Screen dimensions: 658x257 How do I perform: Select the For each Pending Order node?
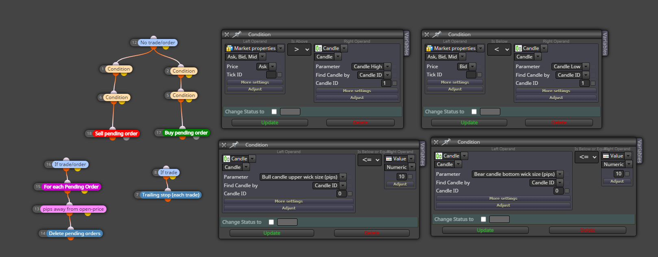71,187
